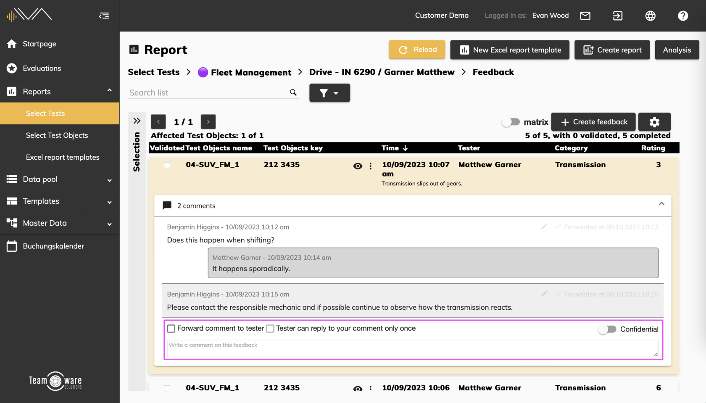Open the three-dot menu of the 10:06 row
The image size is (706, 403).
tap(371, 388)
